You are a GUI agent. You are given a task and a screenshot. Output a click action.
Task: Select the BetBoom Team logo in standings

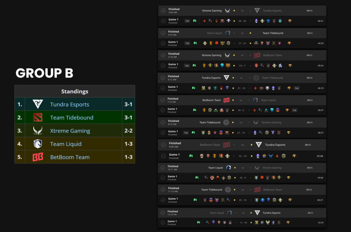[x=37, y=157]
